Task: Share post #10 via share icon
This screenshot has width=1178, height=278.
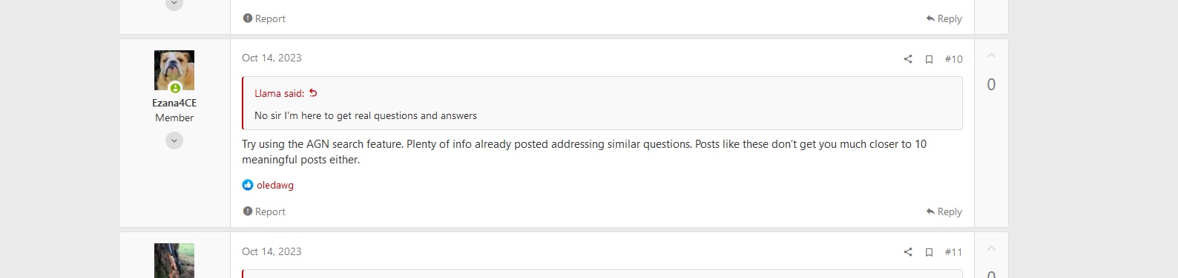Action: click(907, 59)
